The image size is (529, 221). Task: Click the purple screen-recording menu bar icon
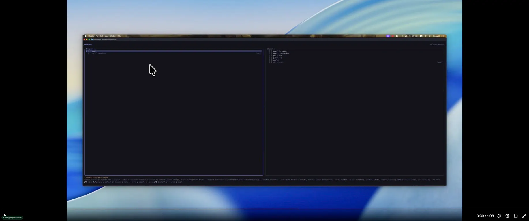pos(388,36)
